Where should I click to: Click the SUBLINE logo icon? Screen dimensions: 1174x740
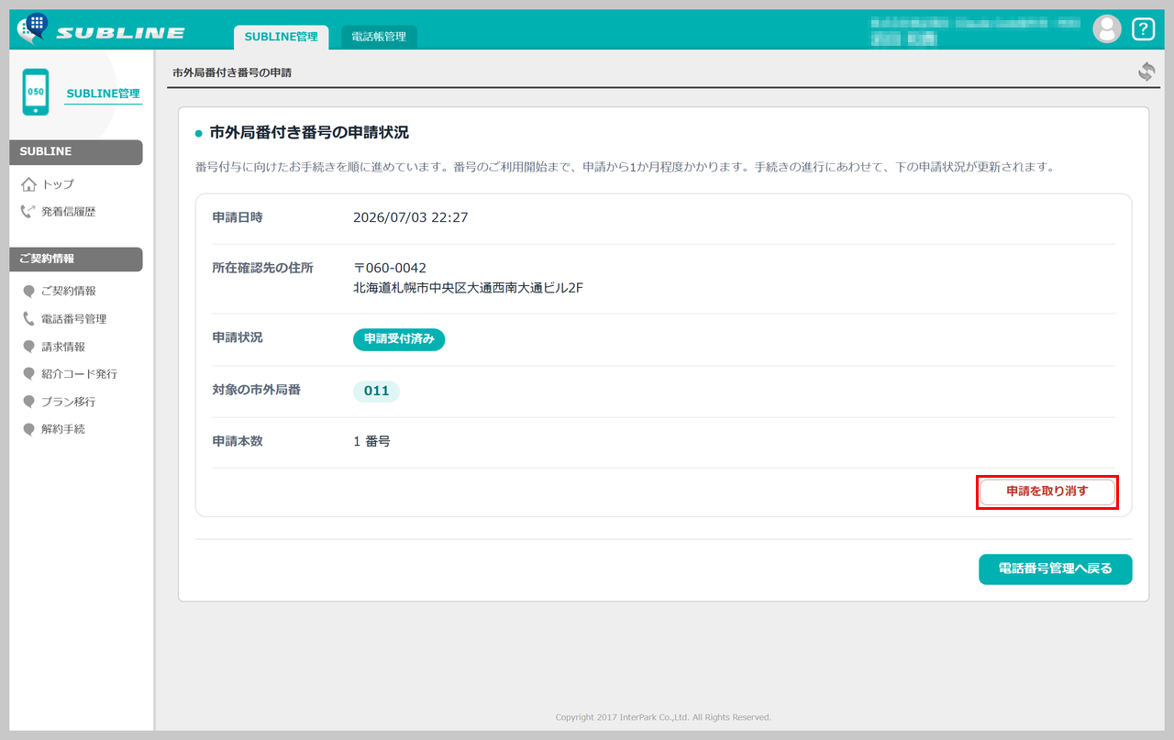coord(32,28)
